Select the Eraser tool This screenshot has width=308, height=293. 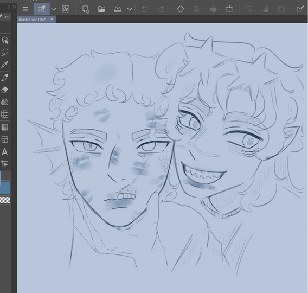[5, 90]
